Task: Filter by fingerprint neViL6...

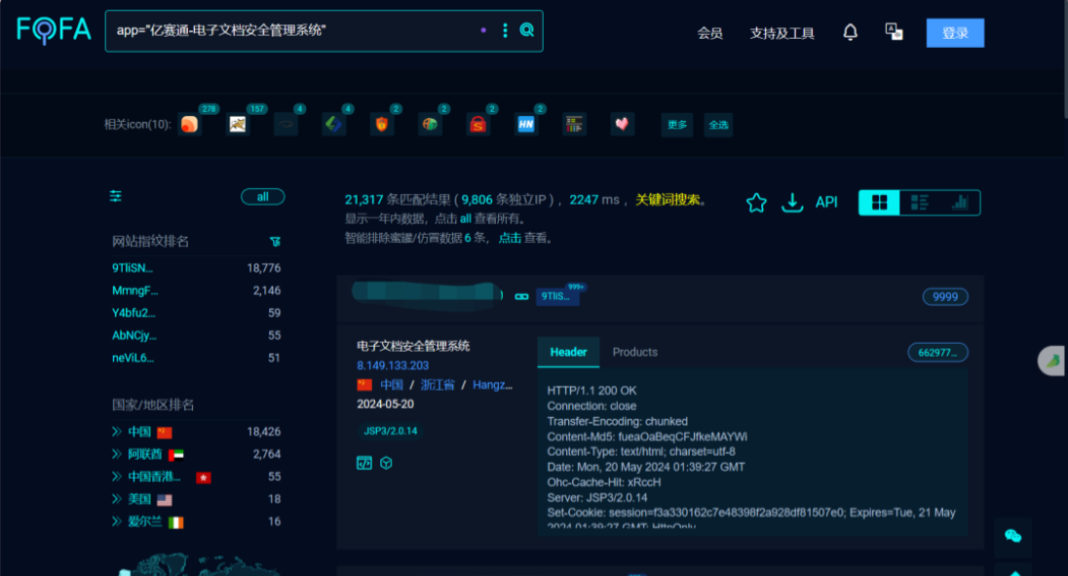Action: click(x=133, y=358)
